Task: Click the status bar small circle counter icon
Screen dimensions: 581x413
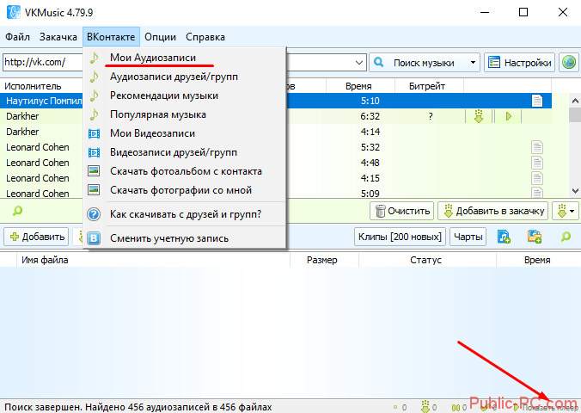Action: [x=395, y=408]
